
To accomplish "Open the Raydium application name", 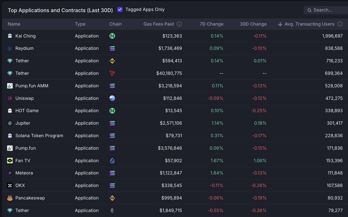I will (24, 49).
